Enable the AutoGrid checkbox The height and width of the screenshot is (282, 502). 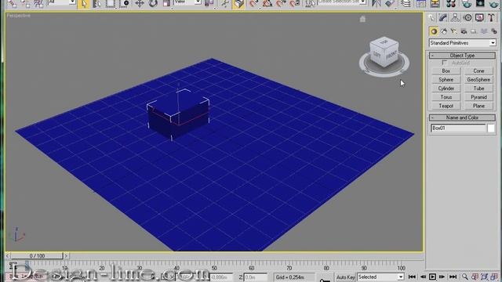[445, 63]
